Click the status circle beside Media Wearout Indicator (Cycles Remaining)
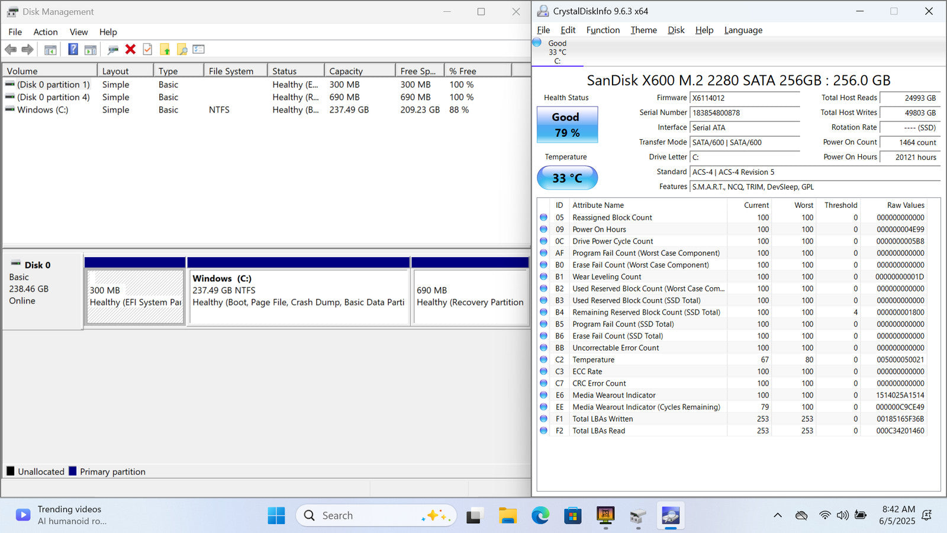 click(x=543, y=407)
